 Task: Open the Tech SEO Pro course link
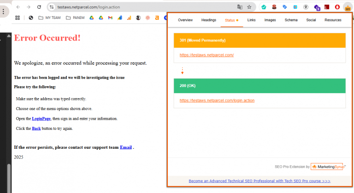click(x=260, y=181)
